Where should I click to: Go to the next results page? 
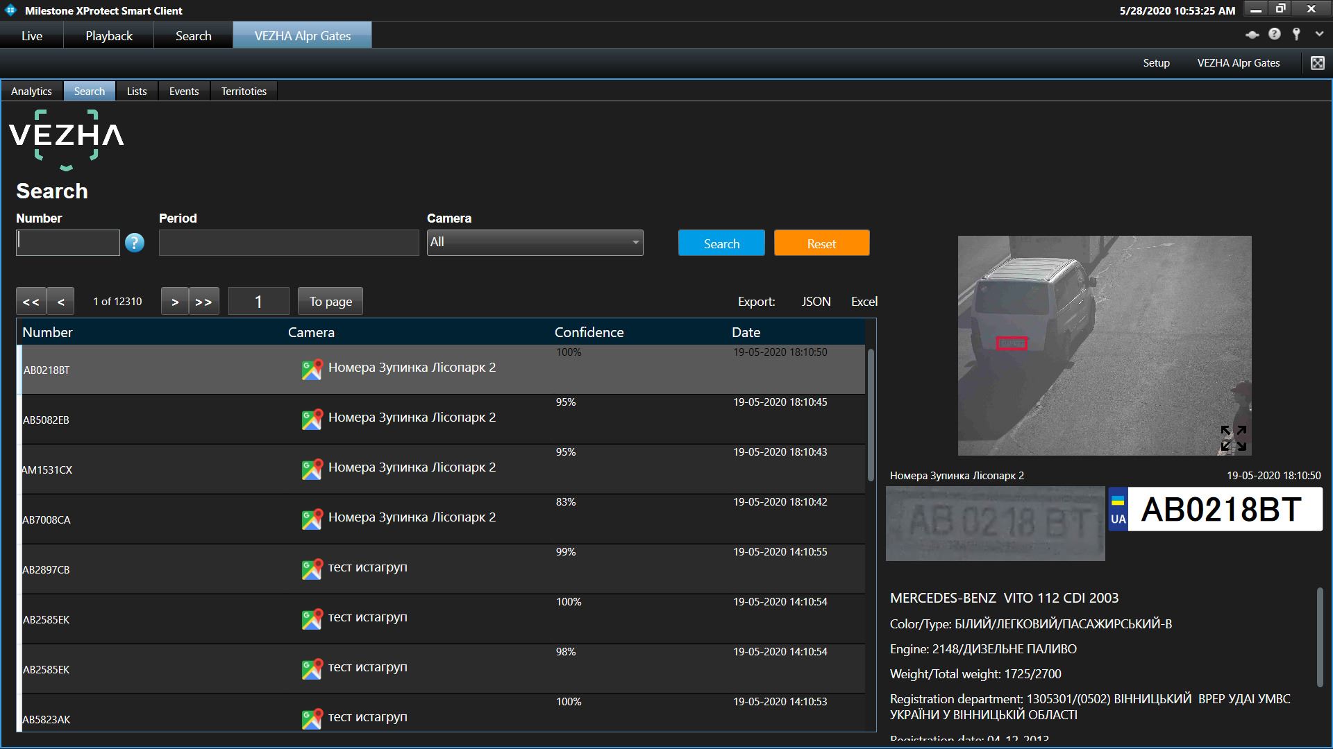pyautogui.click(x=175, y=301)
